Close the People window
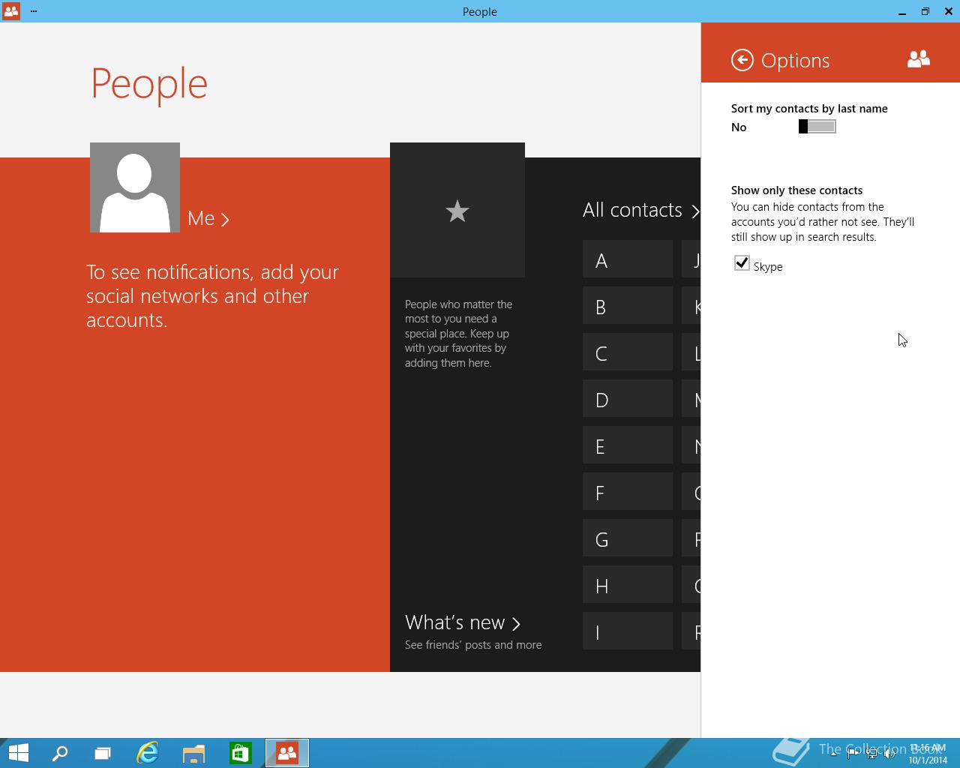The height and width of the screenshot is (768, 960). point(949,11)
